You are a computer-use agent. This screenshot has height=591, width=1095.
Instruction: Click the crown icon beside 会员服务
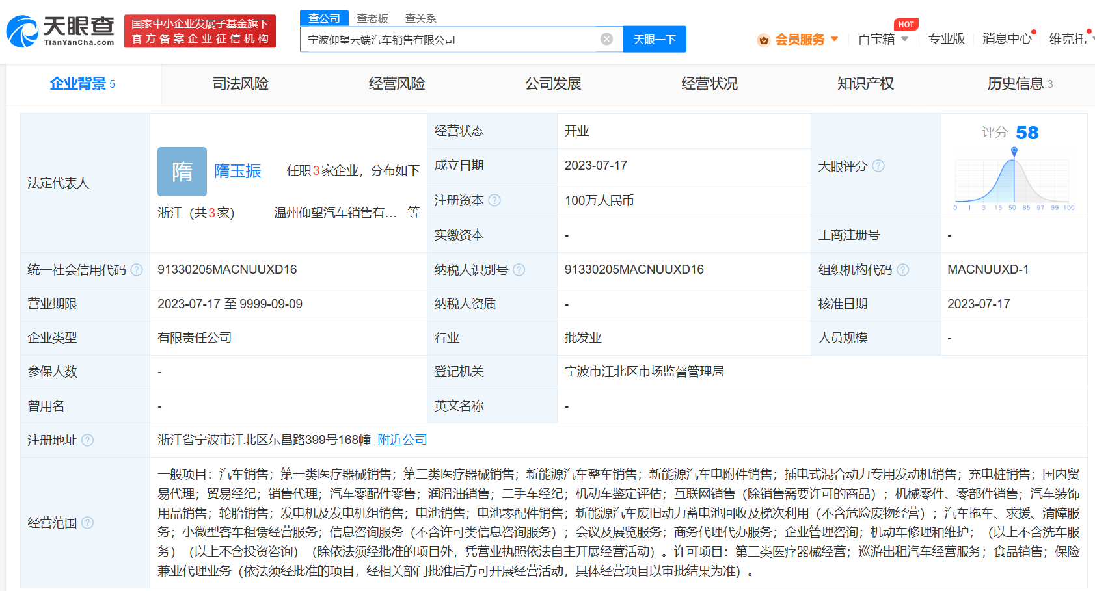(x=763, y=39)
